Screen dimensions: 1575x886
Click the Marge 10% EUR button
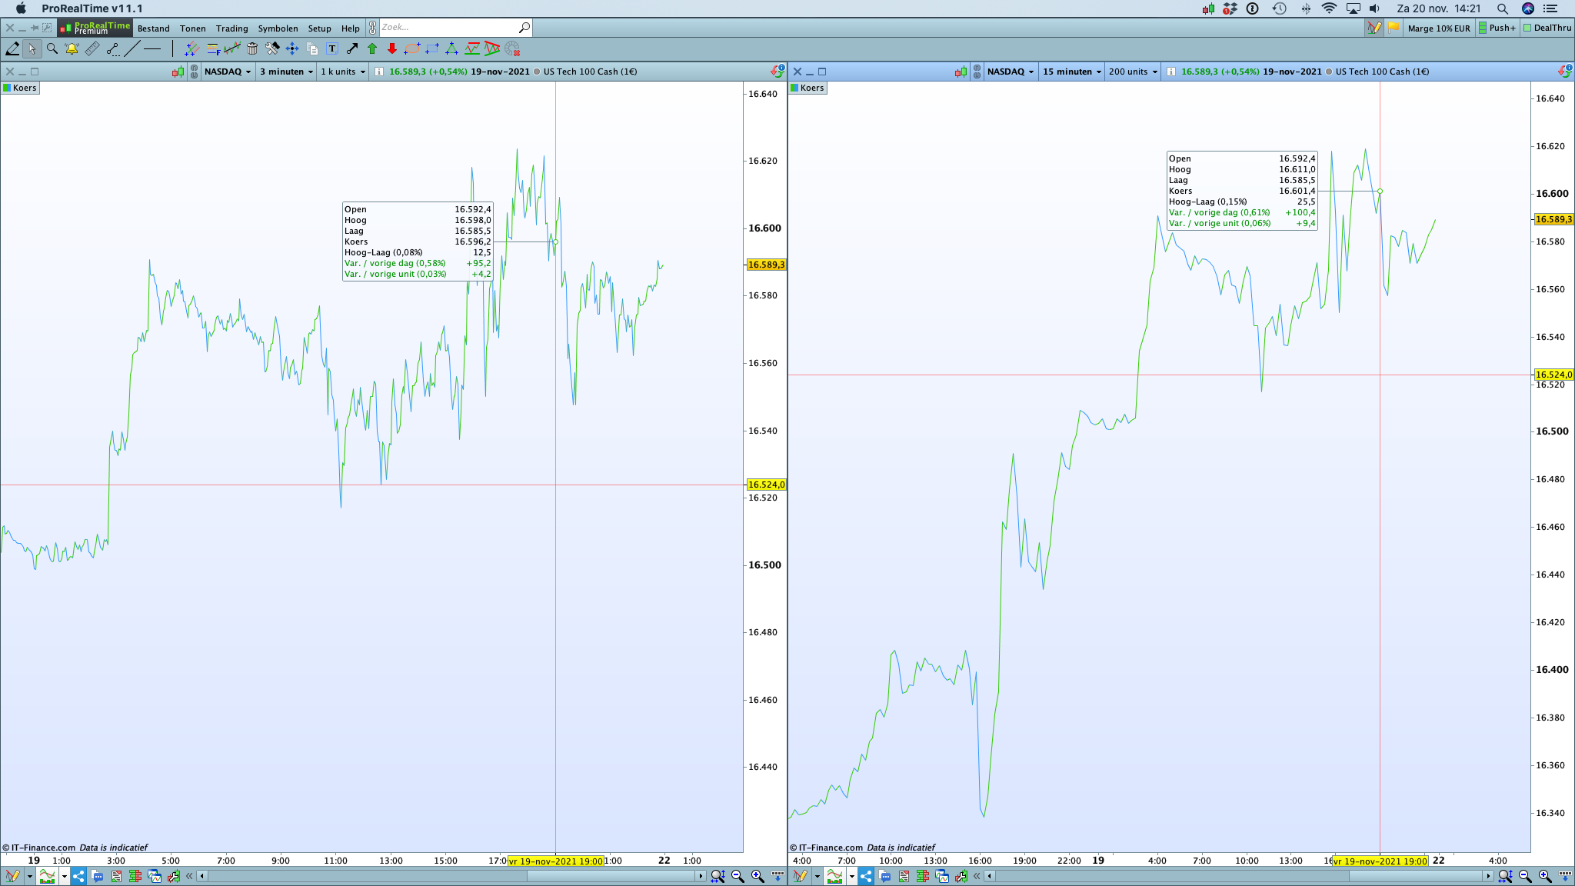pos(1438,28)
